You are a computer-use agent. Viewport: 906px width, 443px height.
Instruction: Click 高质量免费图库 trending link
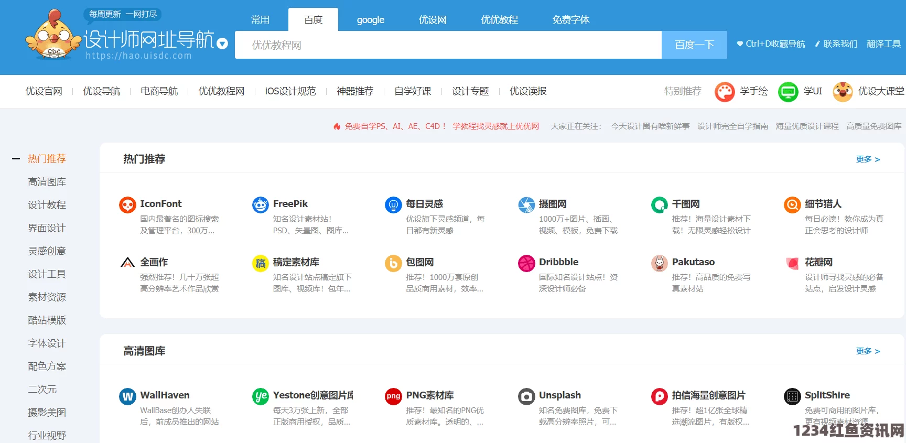click(x=874, y=126)
